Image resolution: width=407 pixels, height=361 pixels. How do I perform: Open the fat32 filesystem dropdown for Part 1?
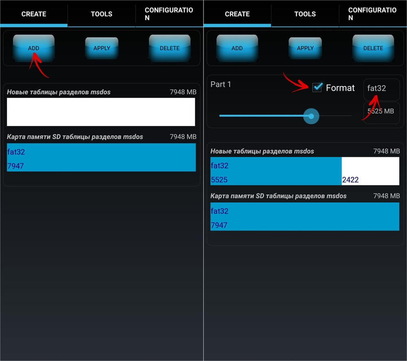(x=381, y=89)
